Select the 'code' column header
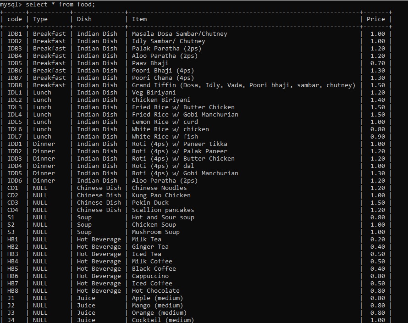This screenshot has width=408, height=323. (15, 19)
